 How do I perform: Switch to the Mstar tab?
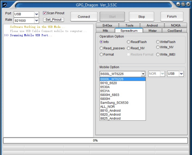tap(153, 31)
